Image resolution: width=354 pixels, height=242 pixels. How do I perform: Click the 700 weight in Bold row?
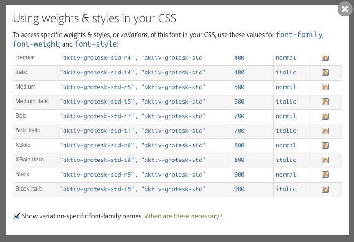coord(239,116)
